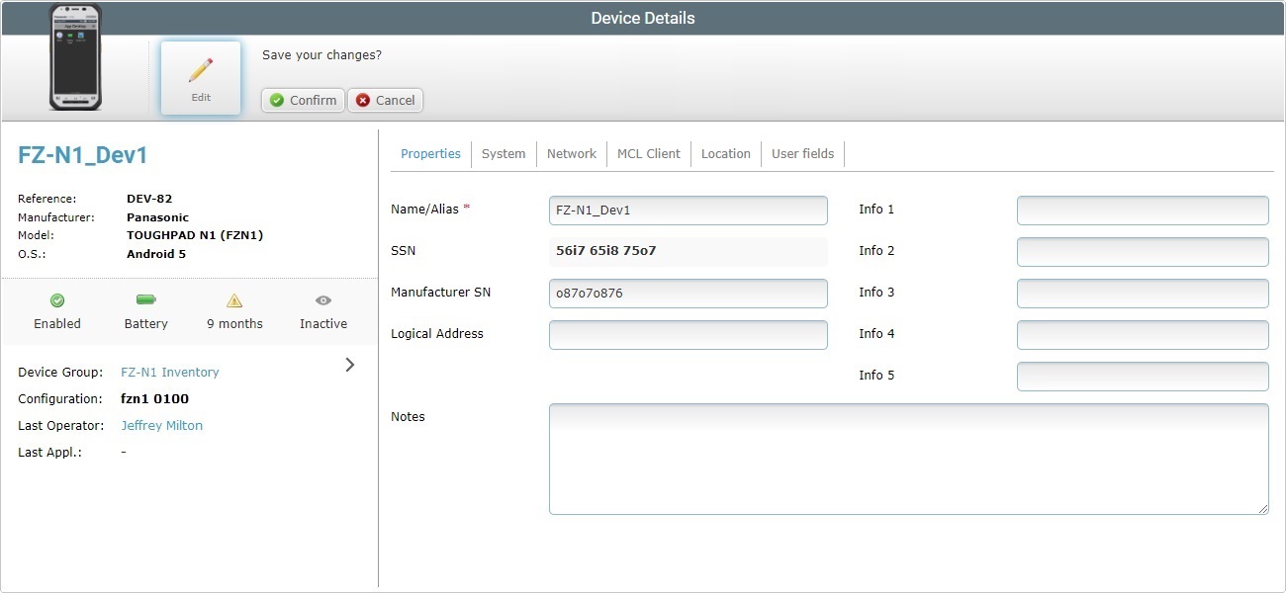Confirm saving your changes

tap(302, 100)
